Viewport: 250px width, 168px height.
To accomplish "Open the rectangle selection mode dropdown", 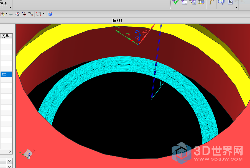I will (x=44, y=14).
